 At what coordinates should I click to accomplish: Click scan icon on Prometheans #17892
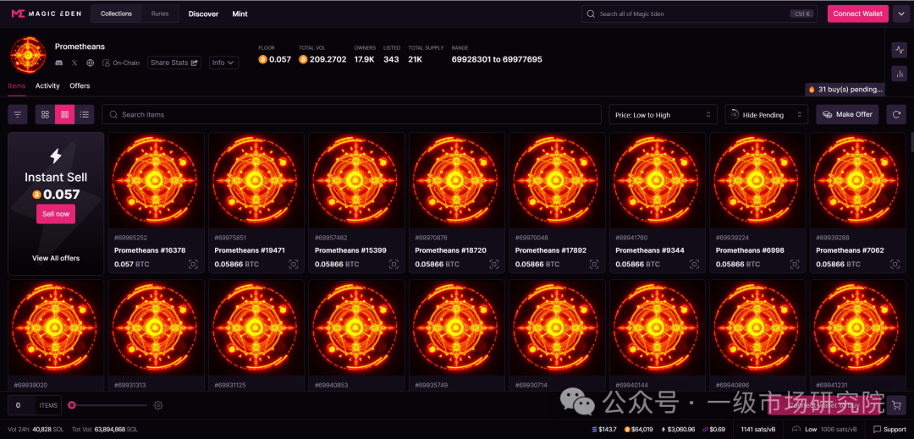click(594, 265)
